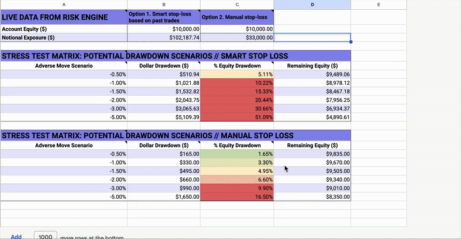461x239 pixels.
Task: Select the $660.00 dollar drawdown cell
Action: pos(164,179)
